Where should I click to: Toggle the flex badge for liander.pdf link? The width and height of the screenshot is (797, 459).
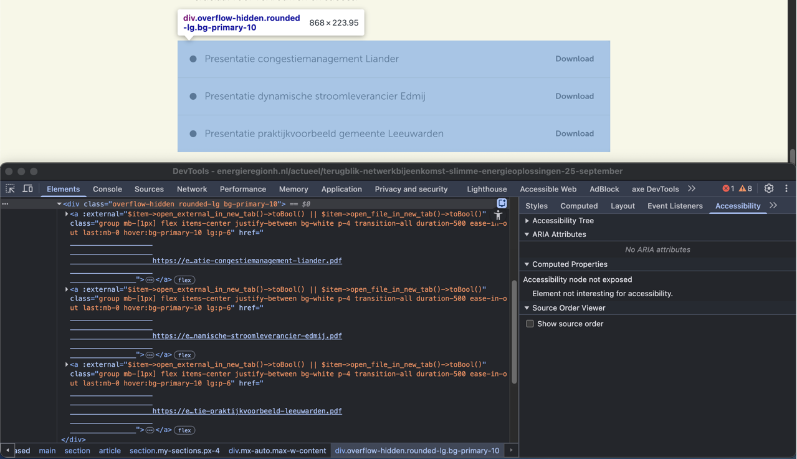pos(184,280)
